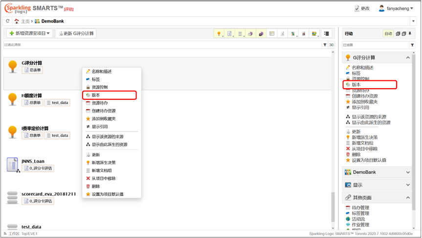
Task: Click the user avatar icon next to fanyacheng
Action: (x=381, y=8)
